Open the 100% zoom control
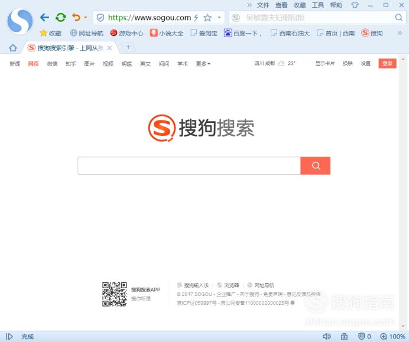 coord(392,337)
